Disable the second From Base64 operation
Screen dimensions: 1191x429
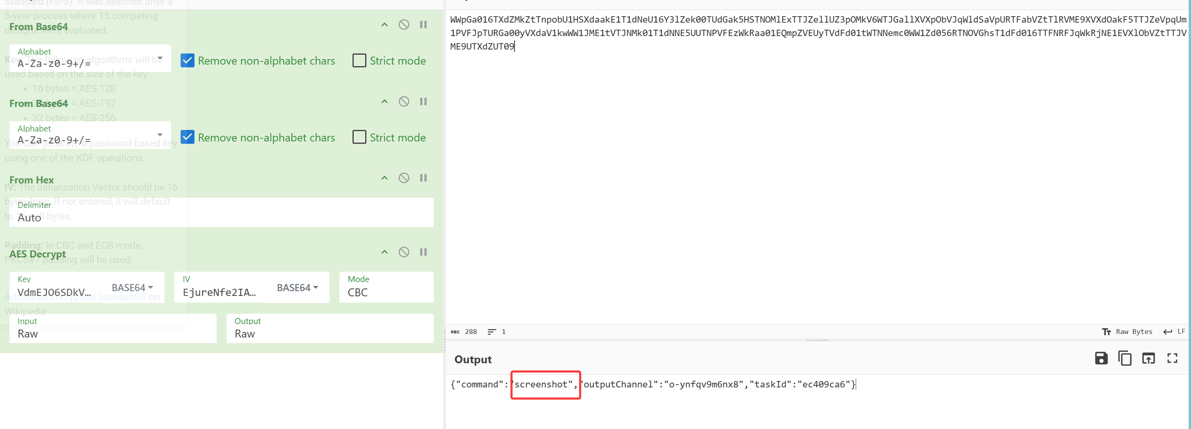coord(404,101)
